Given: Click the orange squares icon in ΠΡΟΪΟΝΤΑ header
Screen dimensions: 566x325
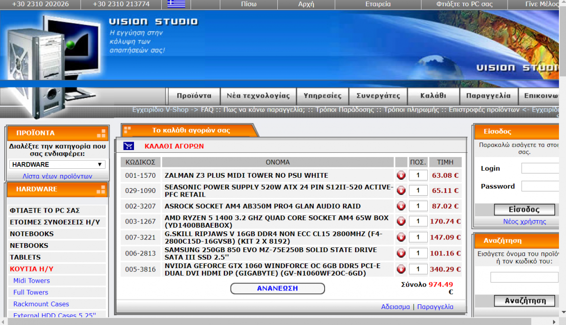Looking at the screenshot, I should coord(101,133).
